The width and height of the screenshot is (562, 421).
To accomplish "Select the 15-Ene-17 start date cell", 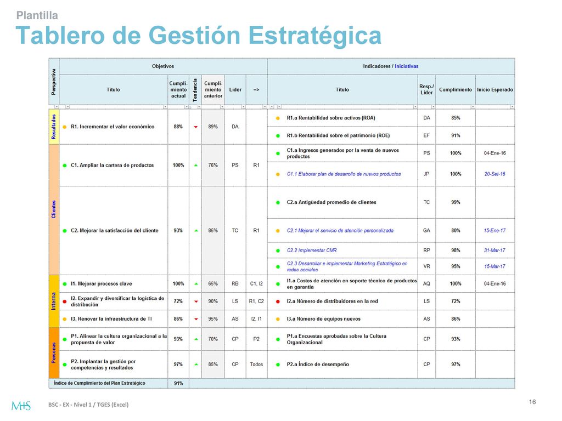I will click(x=495, y=231).
